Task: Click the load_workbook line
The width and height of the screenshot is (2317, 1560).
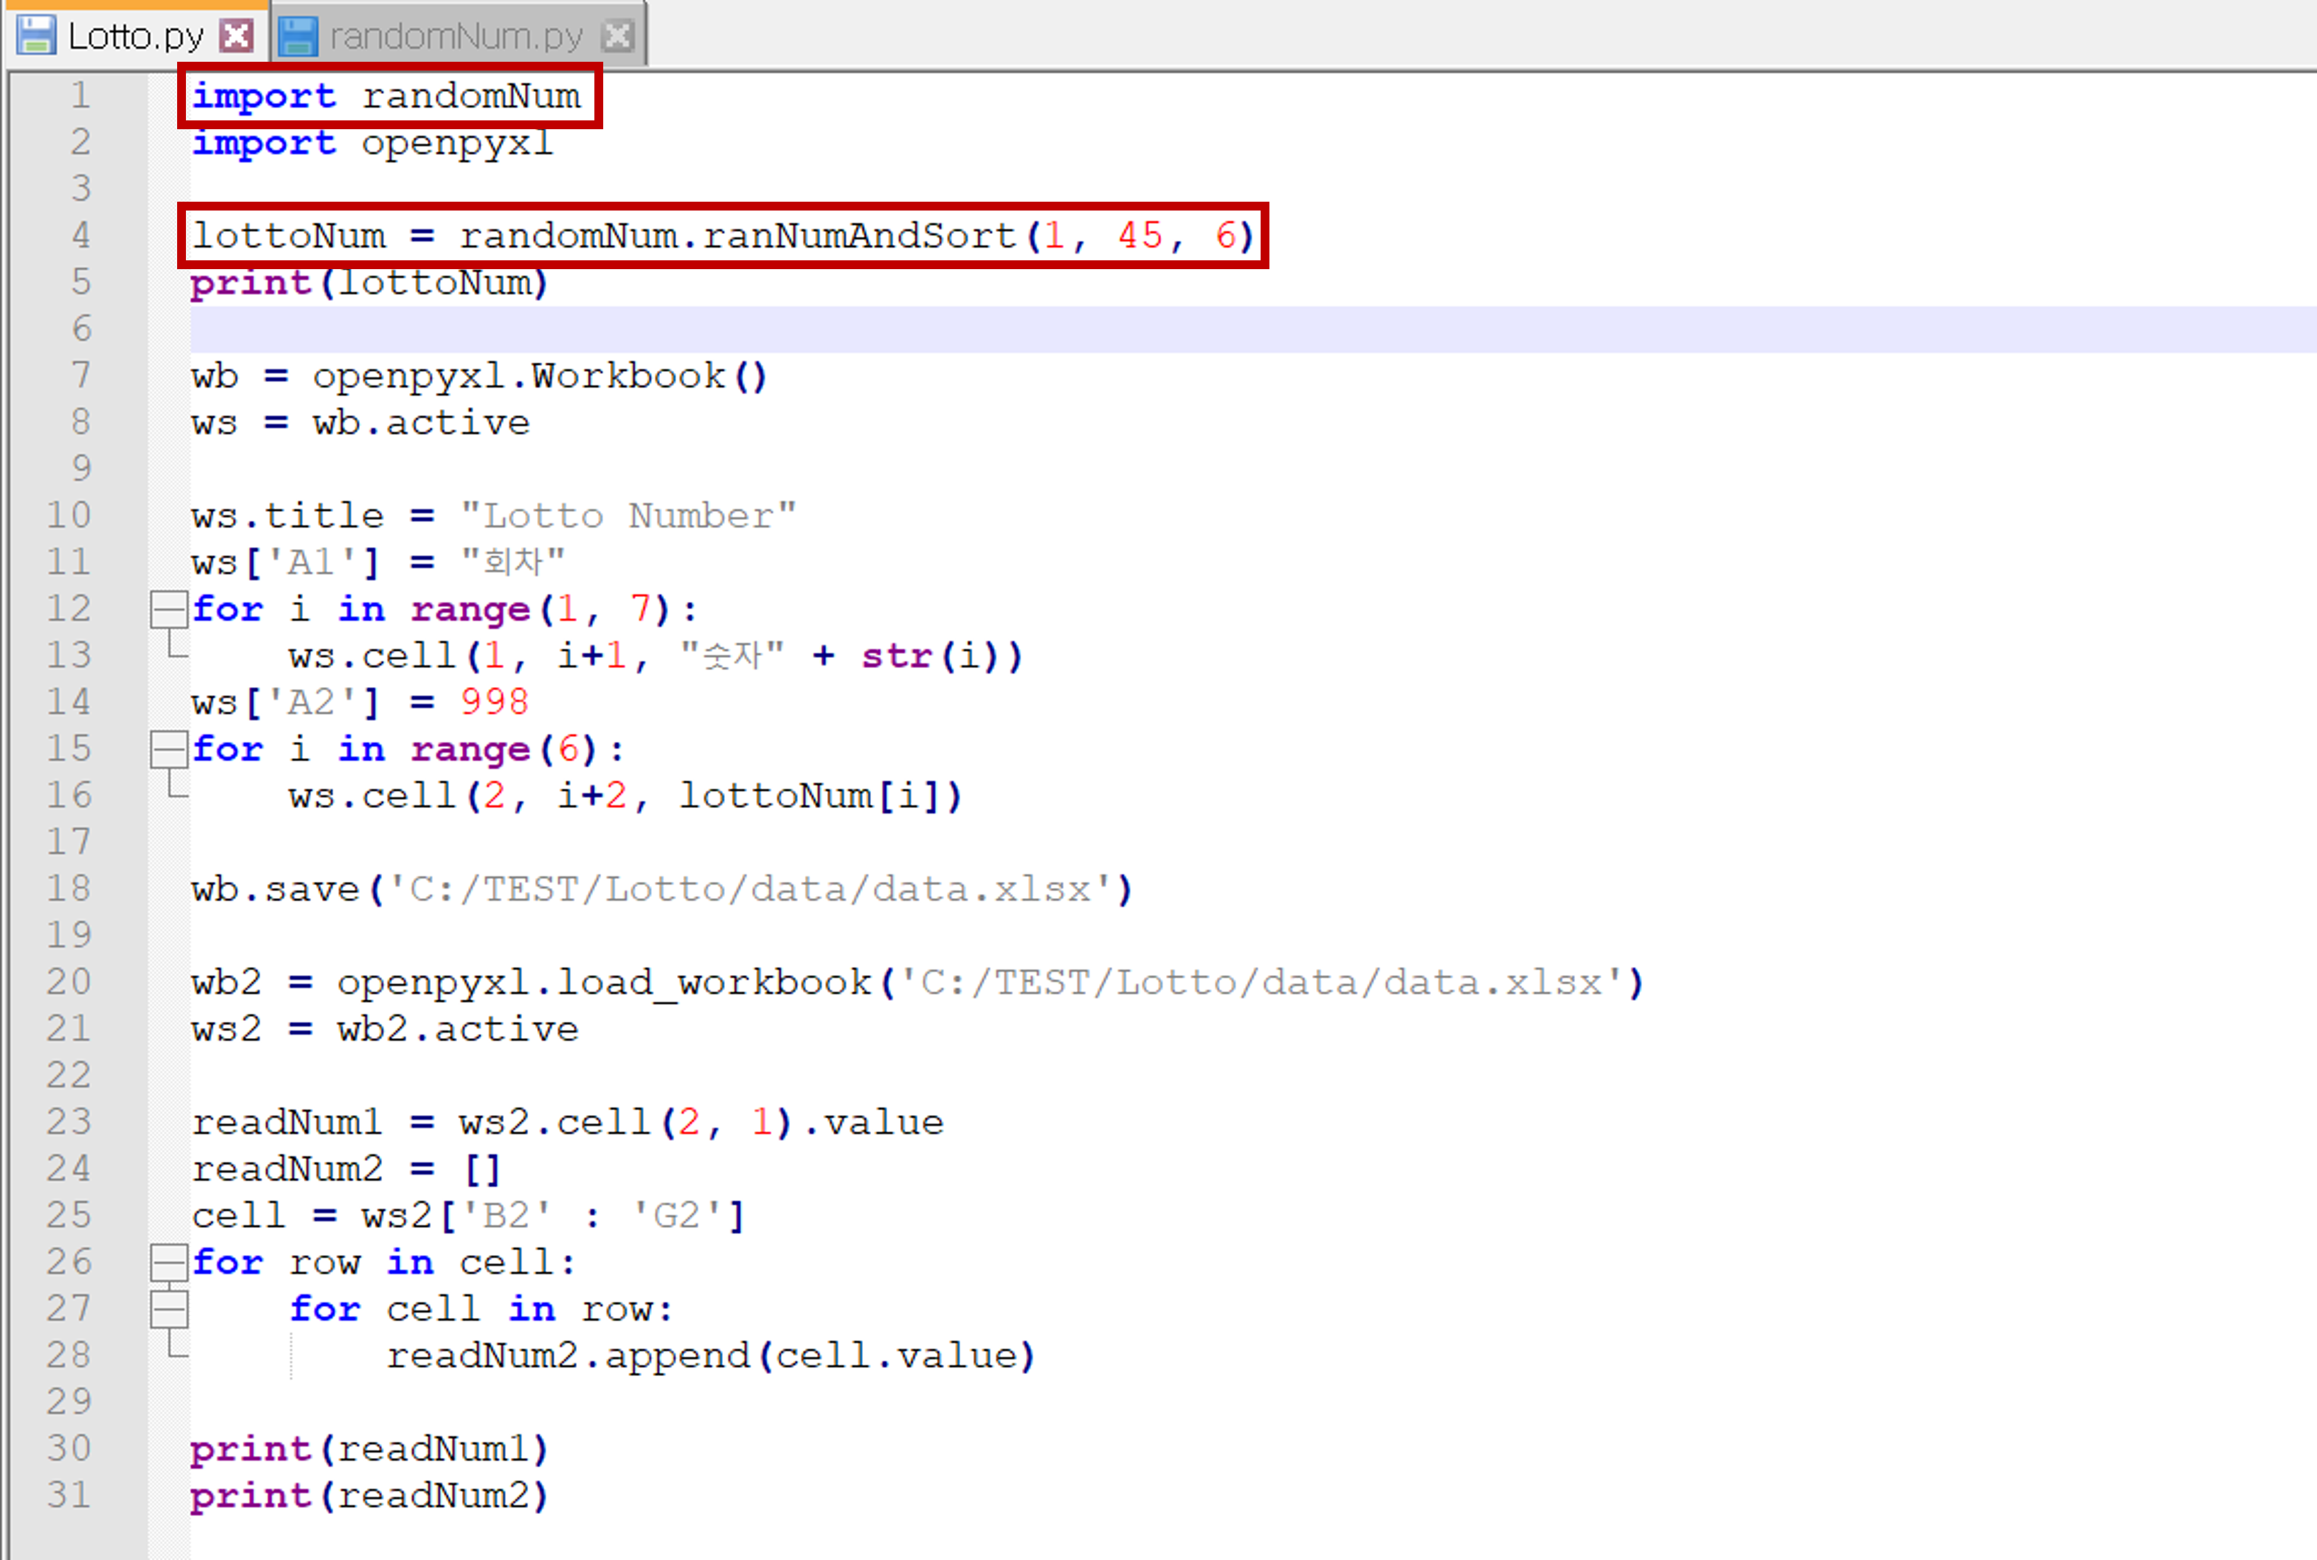Action: click(x=917, y=983)
